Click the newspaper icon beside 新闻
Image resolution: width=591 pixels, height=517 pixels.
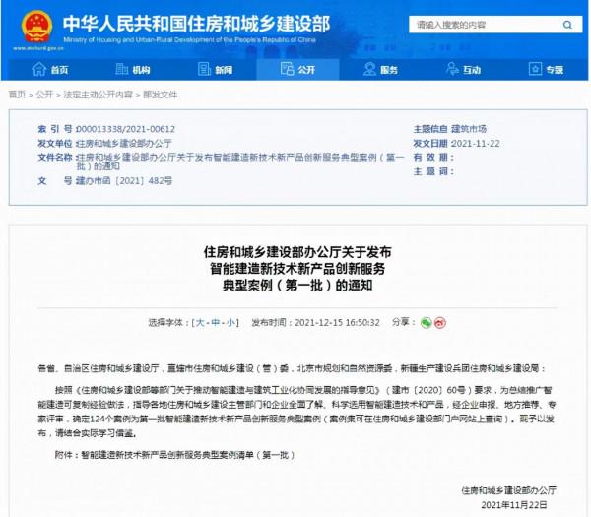point(204,69)
